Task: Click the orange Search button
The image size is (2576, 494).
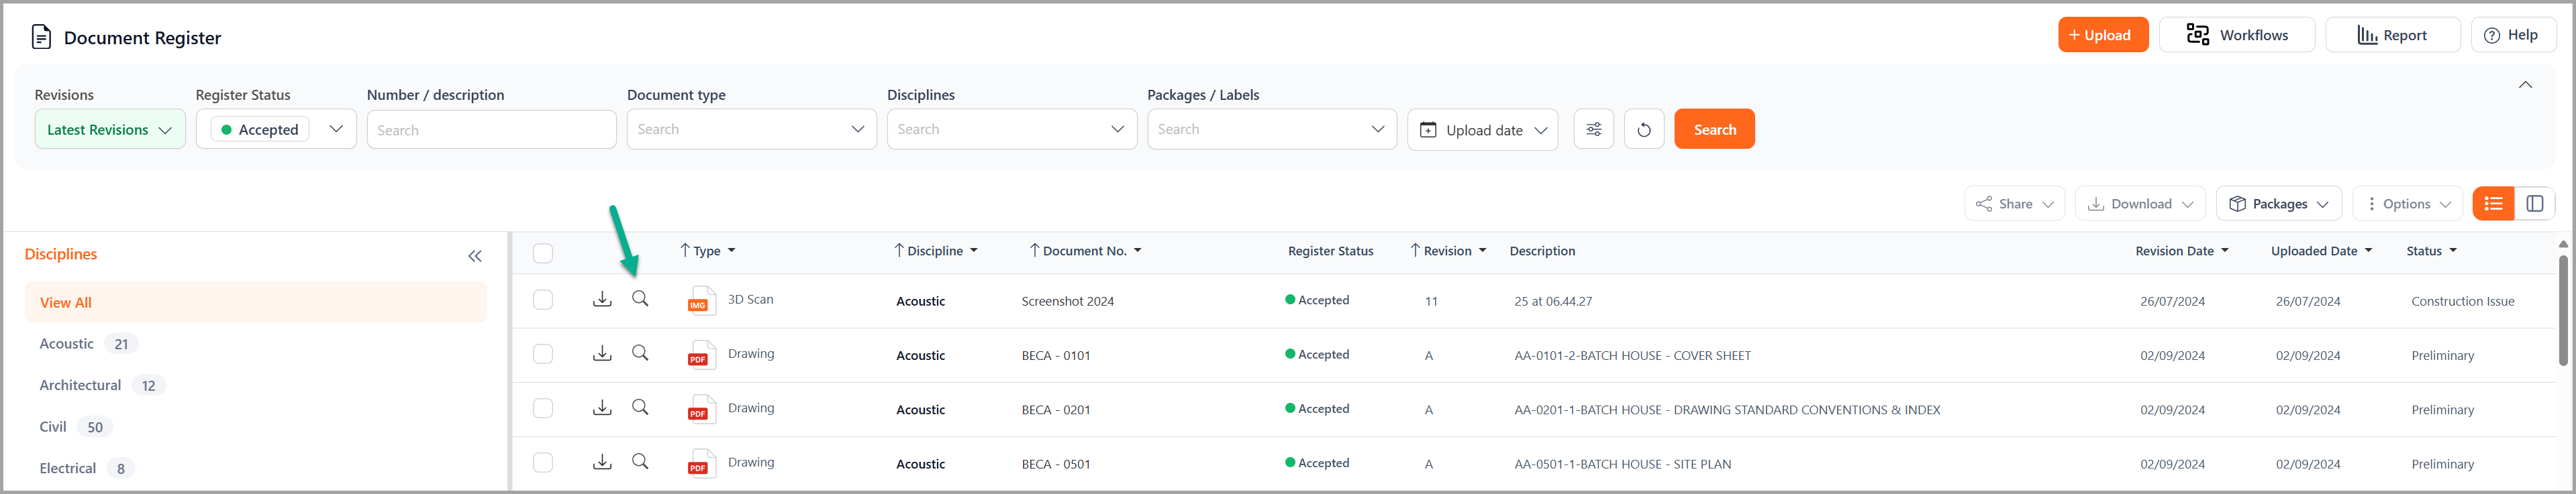Action: point(1714,130)
